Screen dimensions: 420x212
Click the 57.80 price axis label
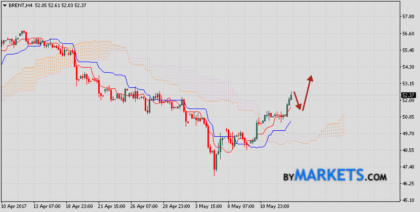(x=408, y=17)
